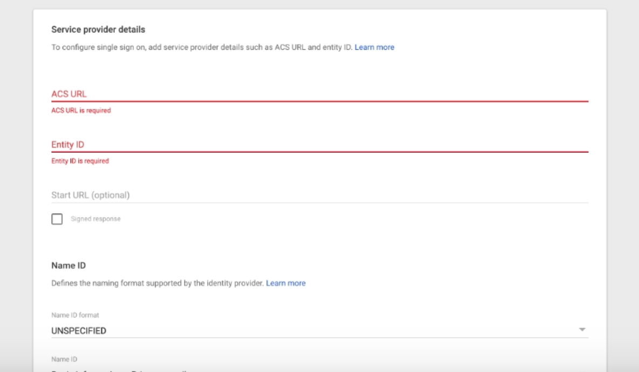Click the Name ID format dropdown arrow
Viewport: 639px width, 372px height.
click(x=582, y=329)
